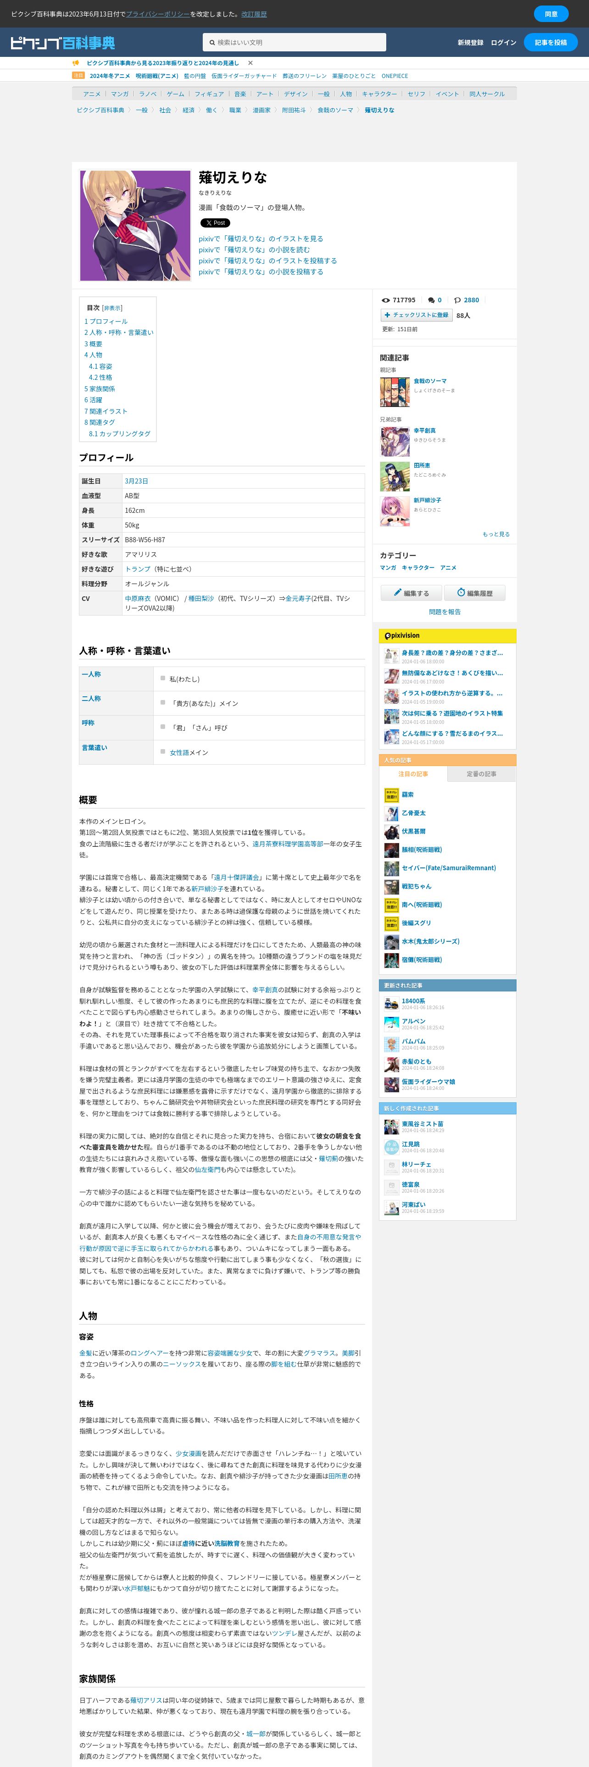The height and width of the screenshot is (1767, 589).
Task: Click ログイン in header
Action: 503,43
